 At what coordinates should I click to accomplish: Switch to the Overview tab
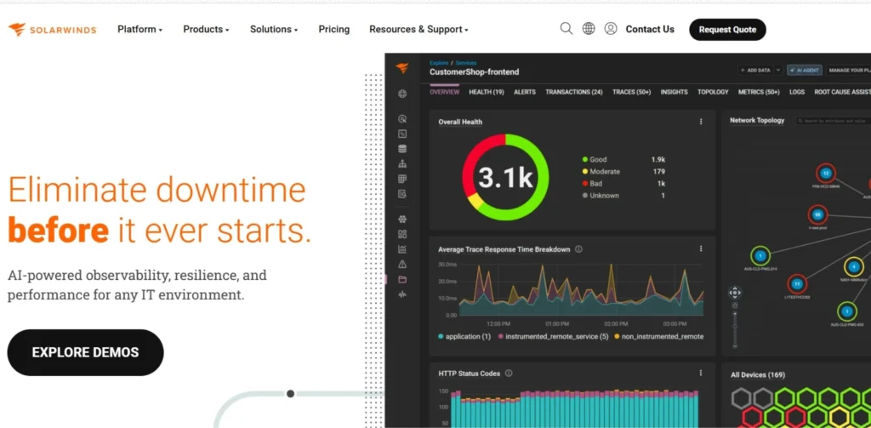coord(444,92)
